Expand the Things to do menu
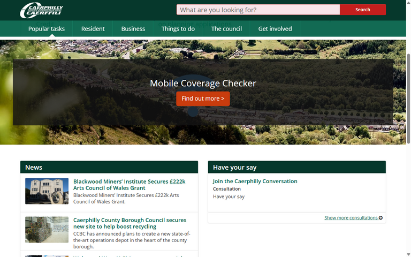The image size is (411, 257). pos(178,29)
